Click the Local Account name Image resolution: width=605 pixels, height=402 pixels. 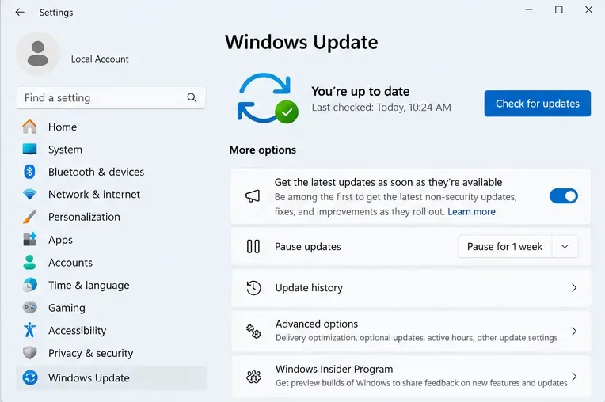point(100,59)
